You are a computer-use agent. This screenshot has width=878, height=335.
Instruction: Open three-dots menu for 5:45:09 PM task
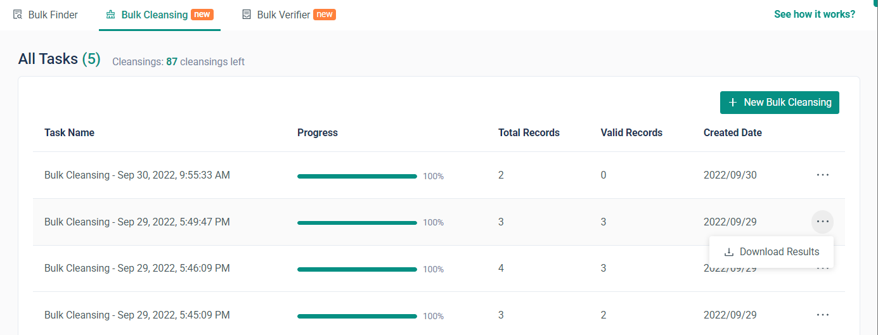pyautogui.click(x=822, y=315)
